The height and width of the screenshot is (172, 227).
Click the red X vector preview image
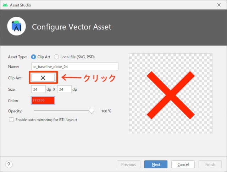coord(171,95)
